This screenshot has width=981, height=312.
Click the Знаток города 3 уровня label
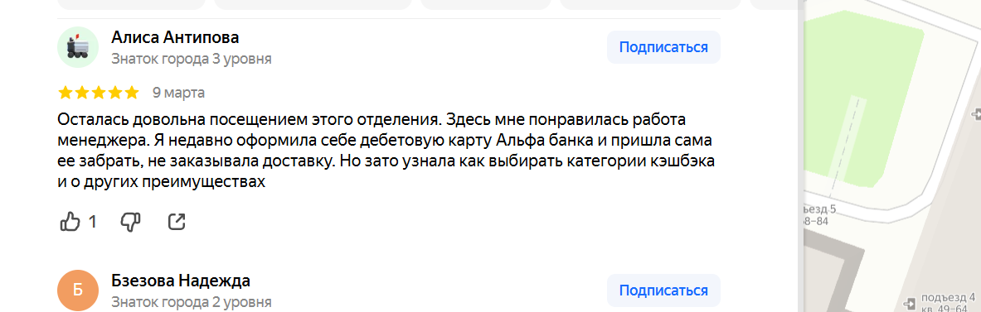click(192, 60)
